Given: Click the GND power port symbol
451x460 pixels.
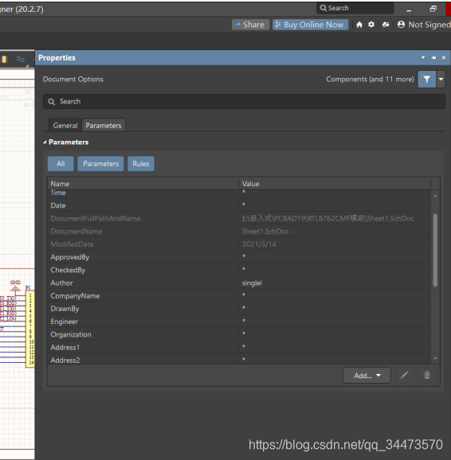Looking at the screenshot, I should point(15,286).
